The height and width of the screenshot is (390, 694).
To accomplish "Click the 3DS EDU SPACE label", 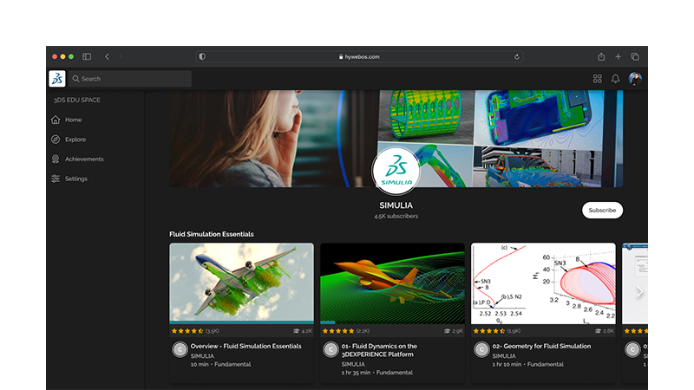I will tap(76, 100).
